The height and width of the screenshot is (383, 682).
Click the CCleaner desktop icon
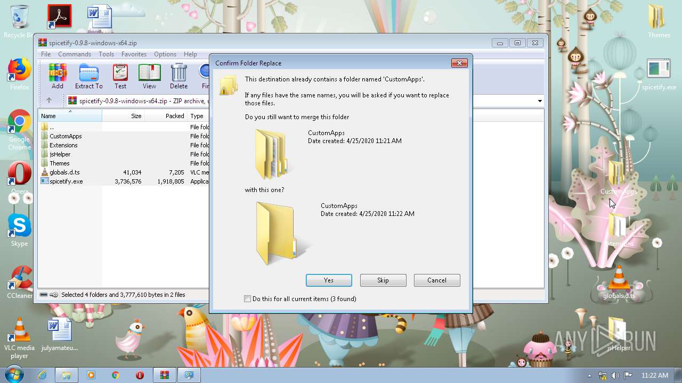click(20, 282)
